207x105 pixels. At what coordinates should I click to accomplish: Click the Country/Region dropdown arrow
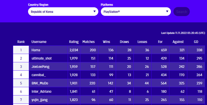(x=95, y=12)
